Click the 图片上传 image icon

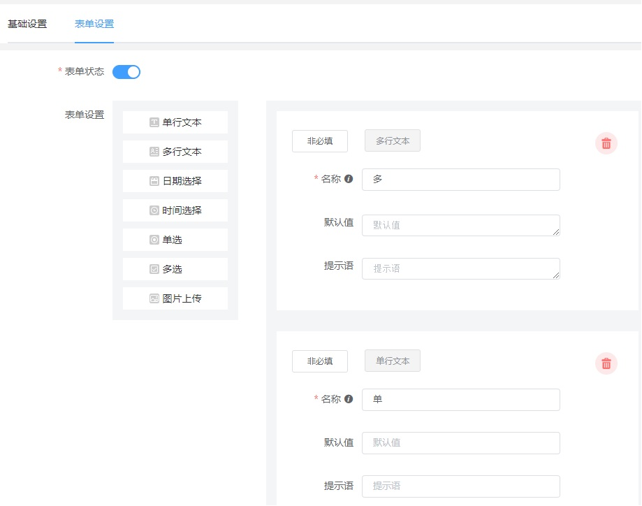[x=154, y=298]
